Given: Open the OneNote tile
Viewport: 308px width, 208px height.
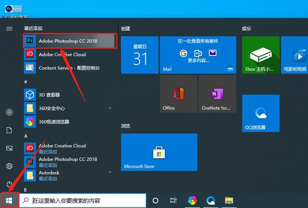Looking at the screenshot, I should [x=218, y=94].
